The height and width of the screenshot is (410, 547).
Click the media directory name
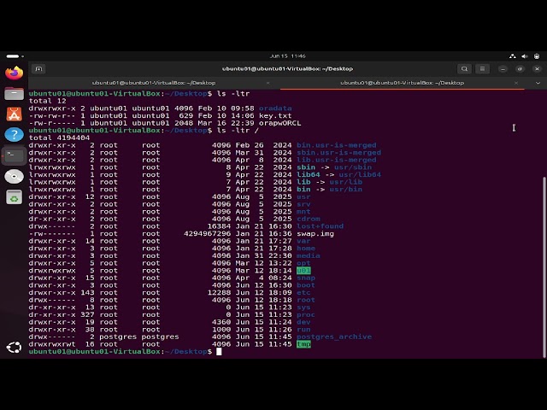coord(308,255)
